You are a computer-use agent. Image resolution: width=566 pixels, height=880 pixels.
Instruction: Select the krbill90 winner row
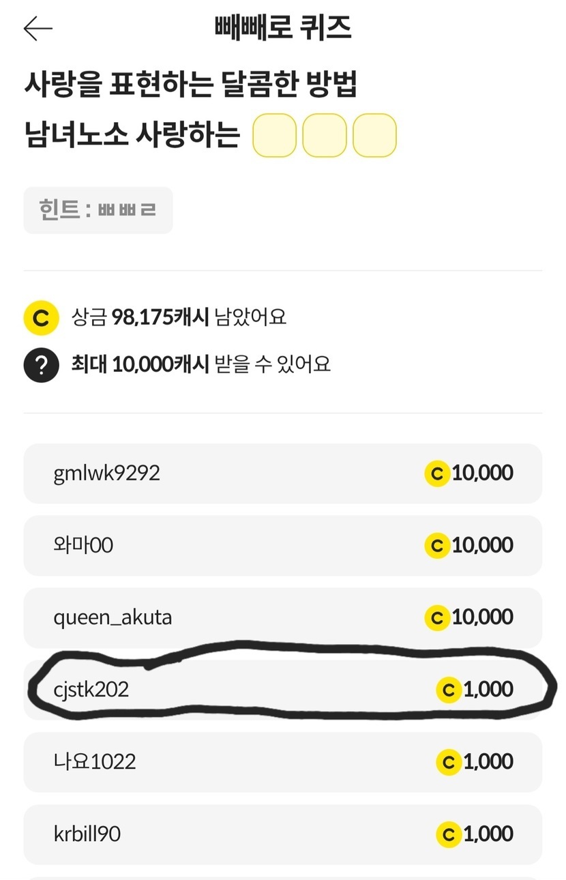click(282, 835)
